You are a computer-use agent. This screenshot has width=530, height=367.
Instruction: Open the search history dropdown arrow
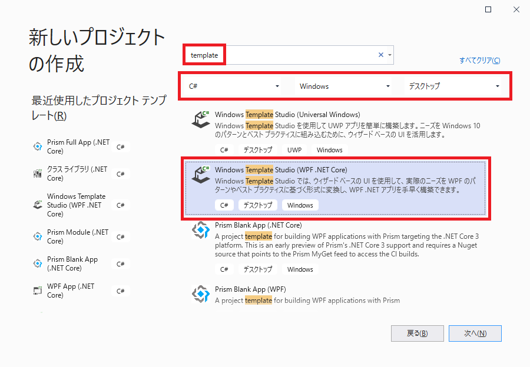pos(390,55)
